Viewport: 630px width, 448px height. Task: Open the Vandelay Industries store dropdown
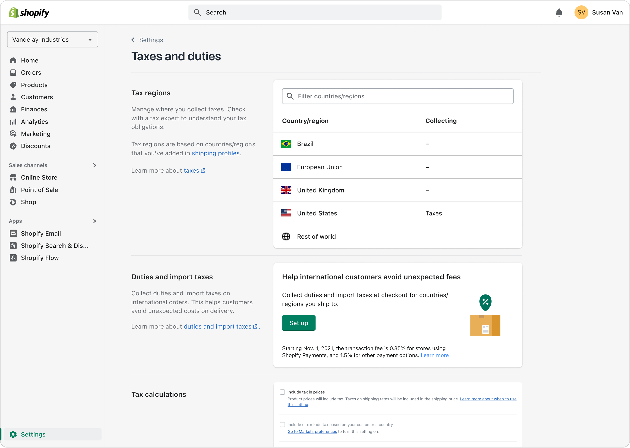pos(52,40)
